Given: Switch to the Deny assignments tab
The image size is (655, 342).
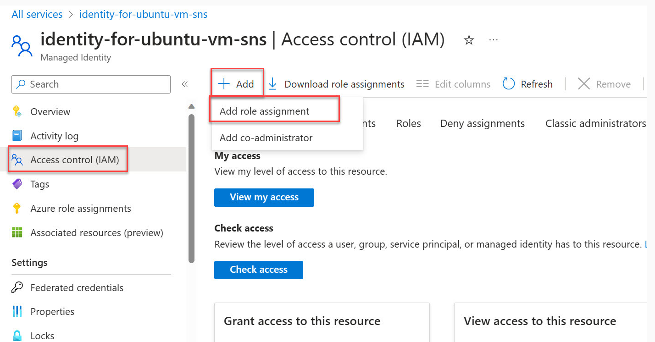Looking at the screenshot, I should (x=482, y=123).
